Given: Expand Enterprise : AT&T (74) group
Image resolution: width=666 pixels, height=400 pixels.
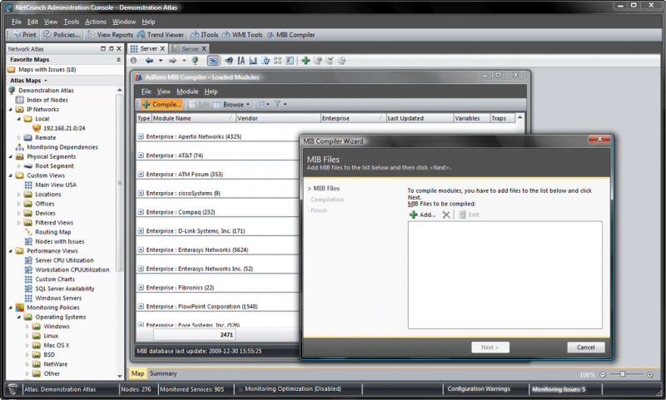Looking at the screenshot, I should coord(141,156).
